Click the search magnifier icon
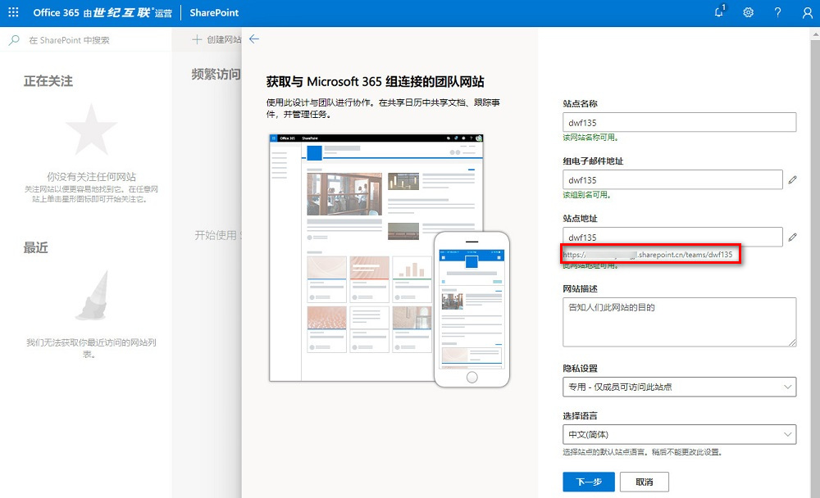This screenshot has height=498, width=820. coord(14,39)
